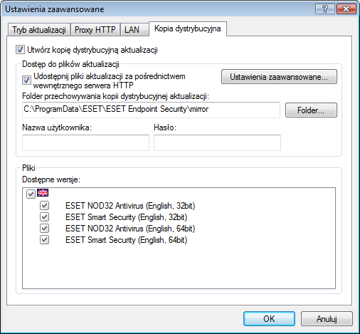360x334 pixels.
Task: Cancel with the Anuluj button
Action: (x=327, y=319)
